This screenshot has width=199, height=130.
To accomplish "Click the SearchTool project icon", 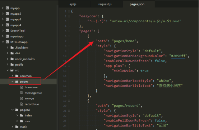I will [x=7, y=31].
